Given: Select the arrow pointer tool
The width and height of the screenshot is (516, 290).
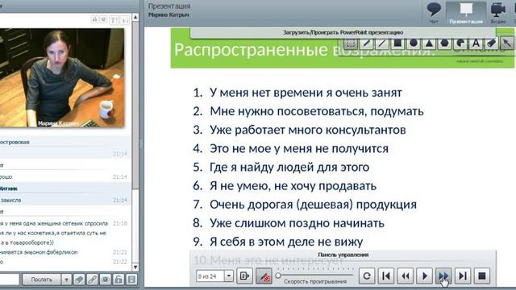Looking at the screenshot, I should coord(507,43).
